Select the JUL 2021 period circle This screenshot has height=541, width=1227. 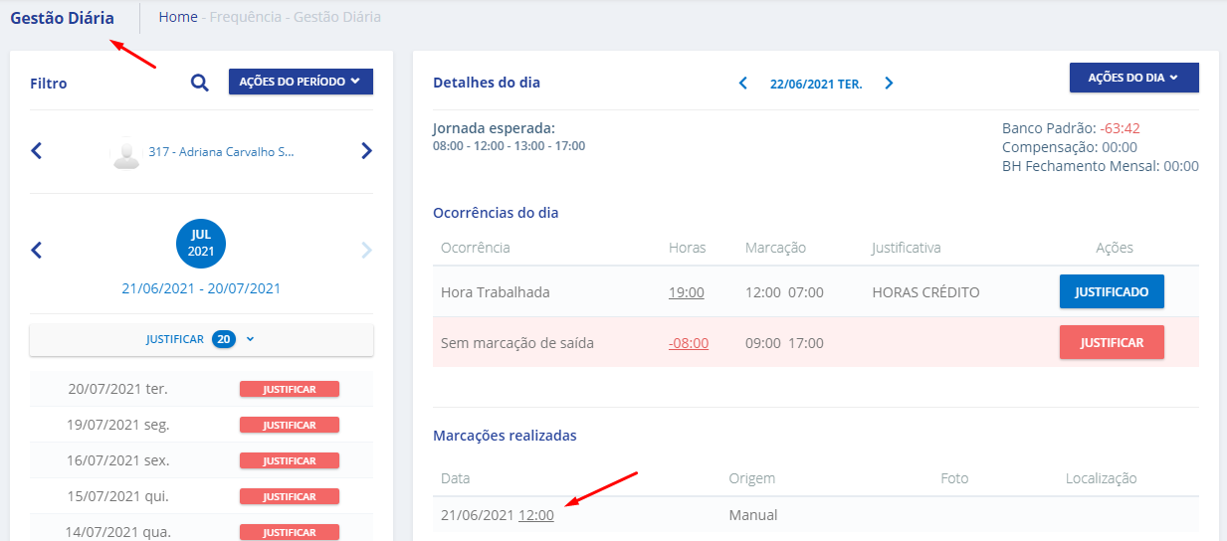coord(201,244)
